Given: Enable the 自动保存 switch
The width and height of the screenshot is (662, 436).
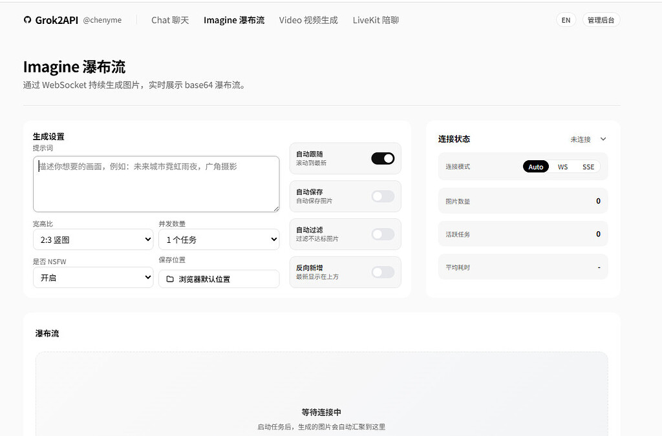Looking at the screenshot, I should click(383, 196).
